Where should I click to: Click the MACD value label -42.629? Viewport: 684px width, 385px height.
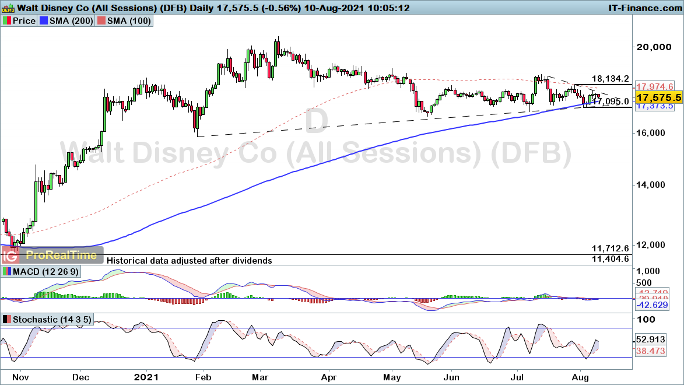[652, 305]
